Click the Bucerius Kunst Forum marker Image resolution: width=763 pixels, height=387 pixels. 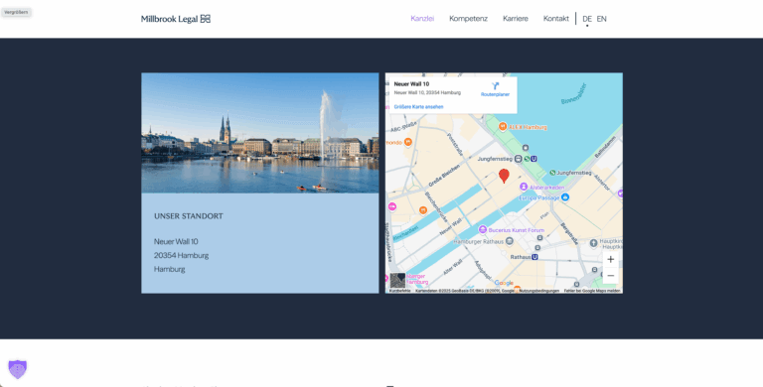[483, 229]
